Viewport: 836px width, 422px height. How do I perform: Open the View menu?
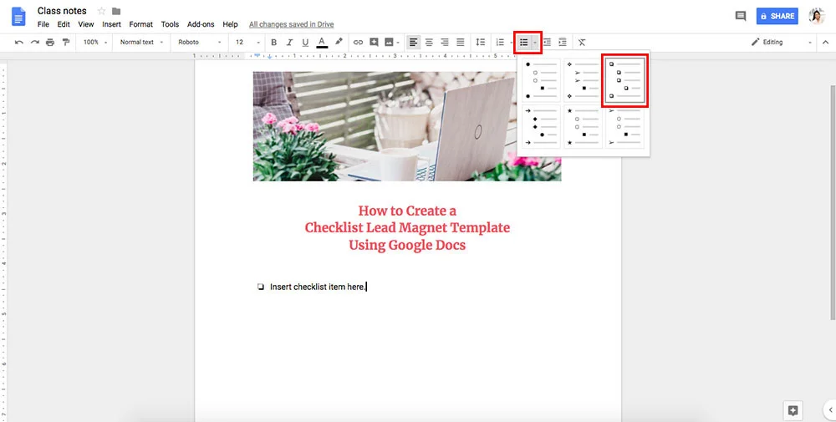point(86,24)
